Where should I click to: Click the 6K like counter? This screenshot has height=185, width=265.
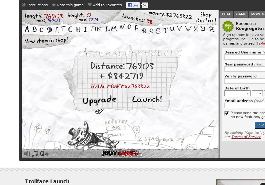click(145, 5)
